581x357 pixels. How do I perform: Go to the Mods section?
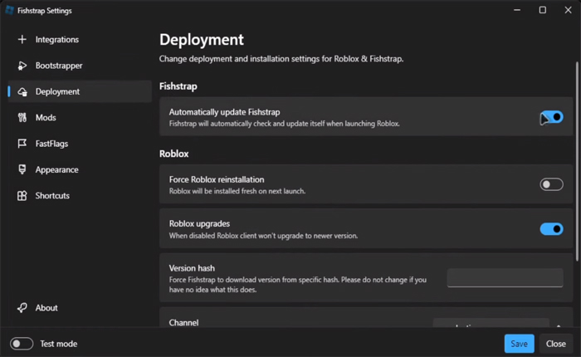pyautogui.click(x=46, y=118)
